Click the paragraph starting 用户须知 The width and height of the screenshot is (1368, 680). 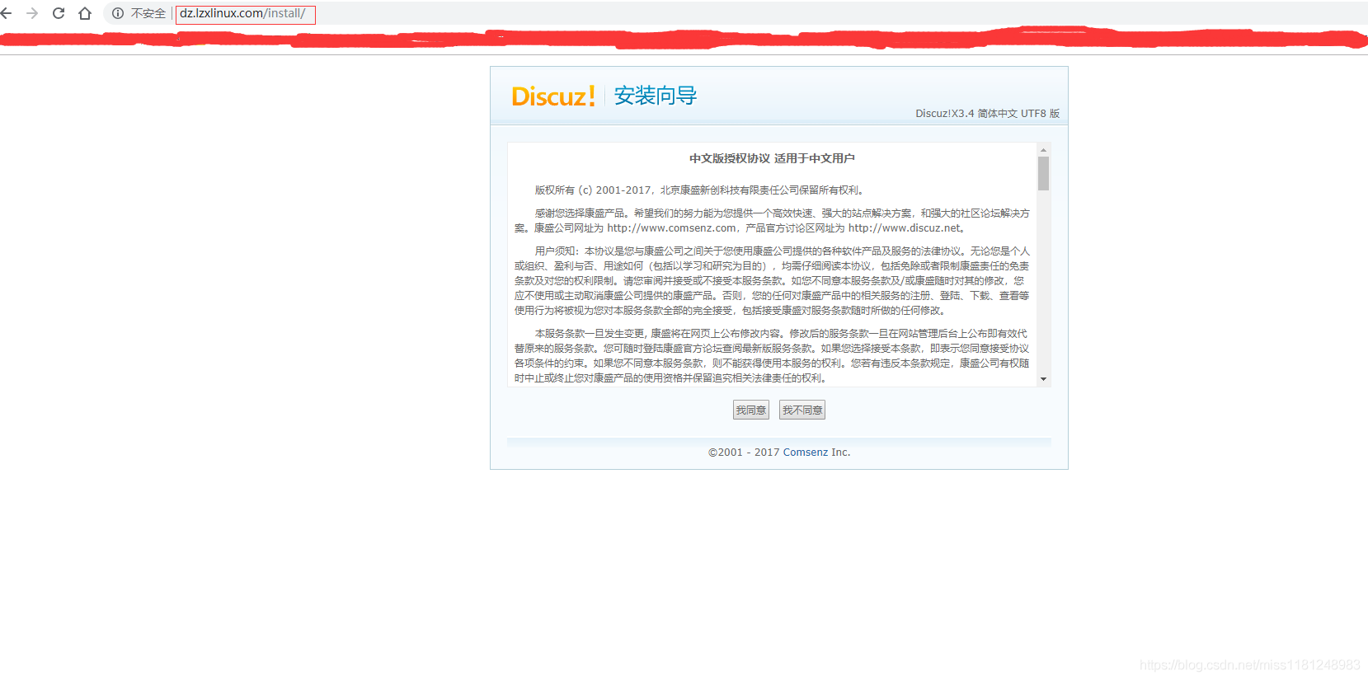tap(772, 281)
